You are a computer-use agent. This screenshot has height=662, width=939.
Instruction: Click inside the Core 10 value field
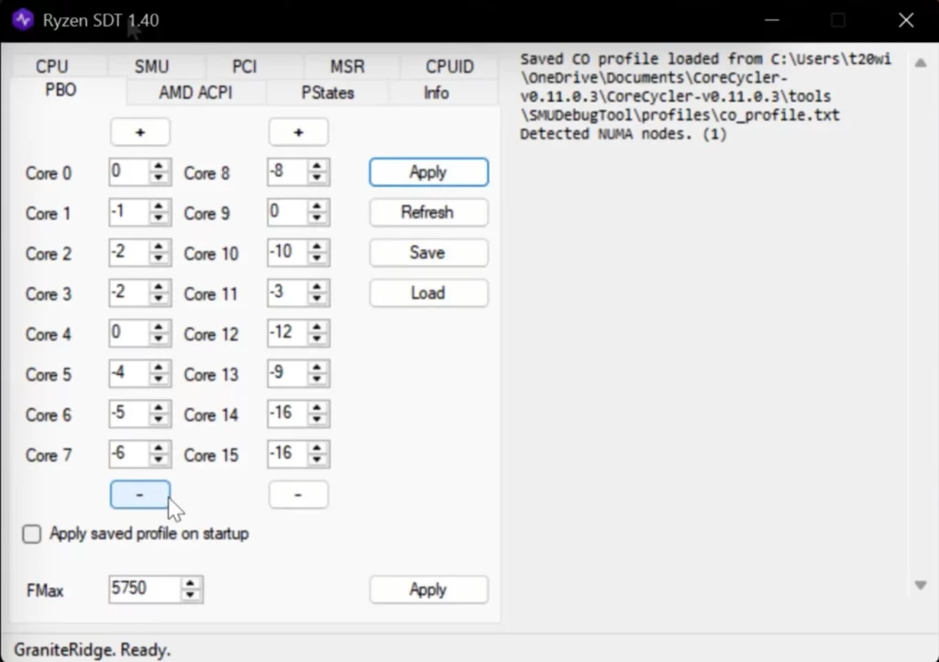point(286,253)
